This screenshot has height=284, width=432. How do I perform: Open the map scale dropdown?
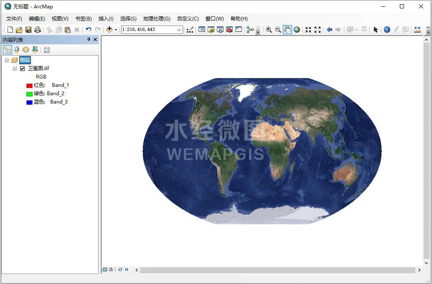click(x=179, y=30)
